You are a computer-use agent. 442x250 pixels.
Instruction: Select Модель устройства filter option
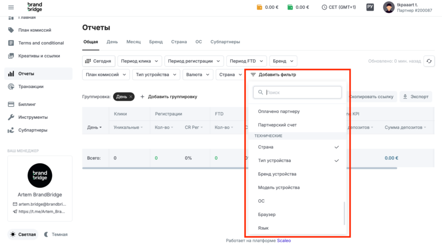[297, 188]
